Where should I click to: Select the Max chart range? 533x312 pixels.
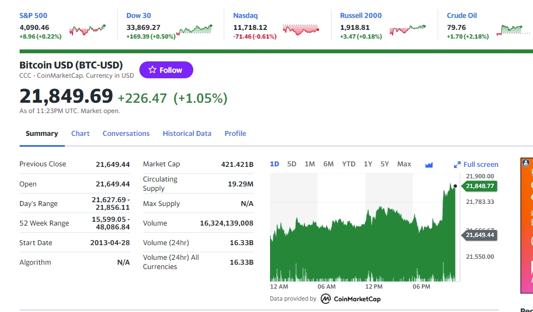pyautogui.click(x=404, y=164)
